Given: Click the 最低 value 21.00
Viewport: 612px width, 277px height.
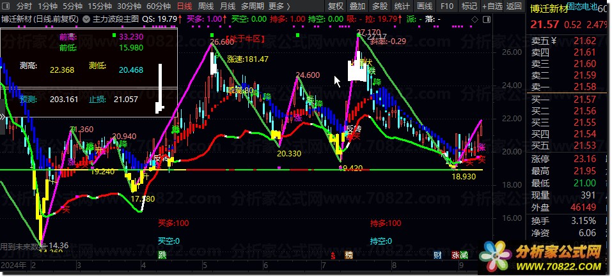Looking at the screenshot, I should point(585,183).
